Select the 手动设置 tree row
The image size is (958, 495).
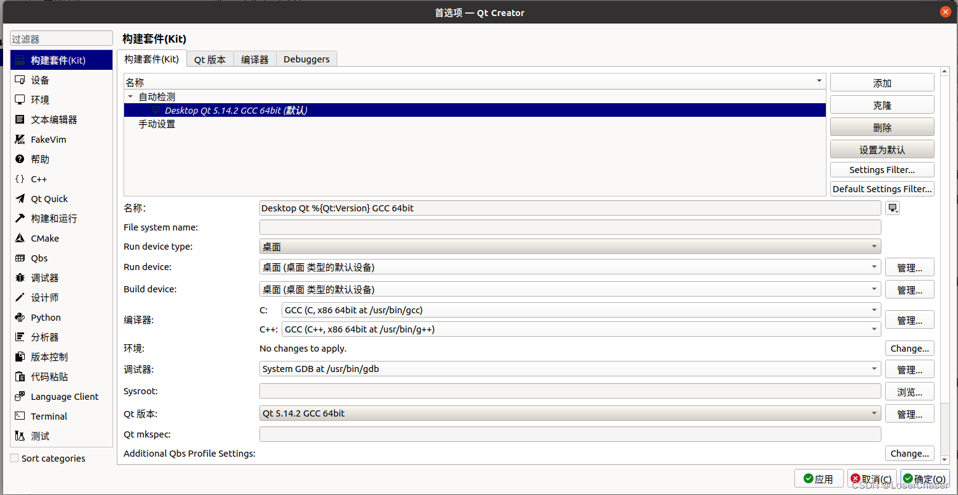[x=474, y=124]
